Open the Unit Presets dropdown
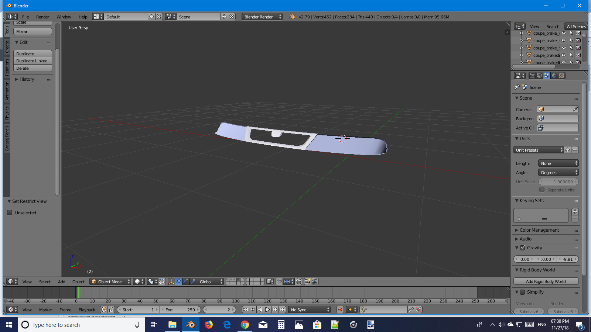This screenshot has height=332, width=591. coord(539,150)
